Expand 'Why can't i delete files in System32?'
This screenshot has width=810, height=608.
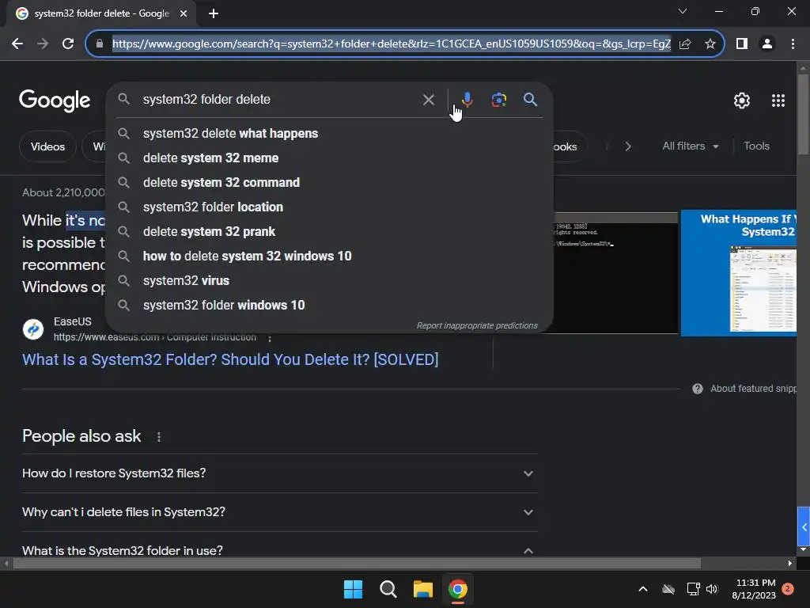pos(280,512)
